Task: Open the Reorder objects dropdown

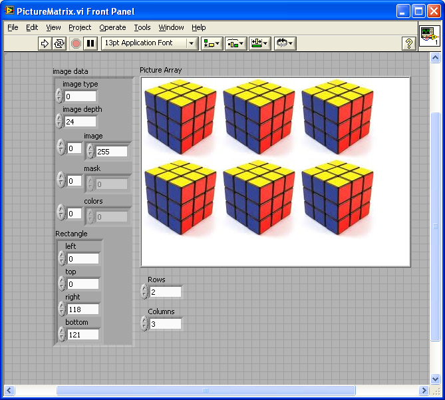Action: (x=285, y=43)
